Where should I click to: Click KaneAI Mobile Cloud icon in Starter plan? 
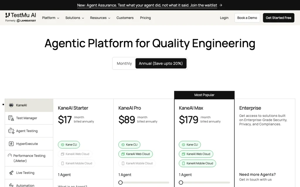click(x=63, y=163)
